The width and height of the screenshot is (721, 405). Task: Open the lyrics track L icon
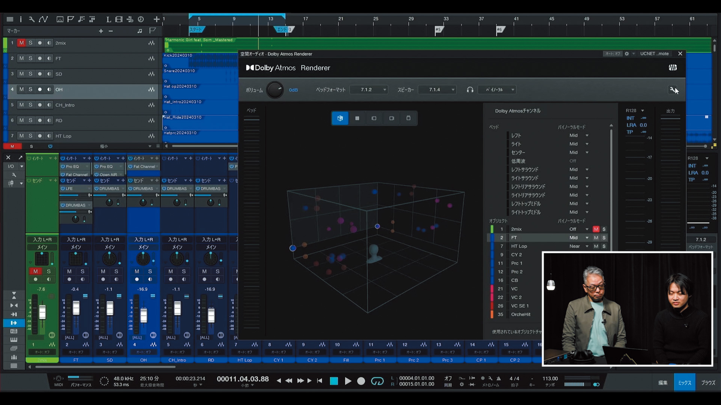[108, 19]
